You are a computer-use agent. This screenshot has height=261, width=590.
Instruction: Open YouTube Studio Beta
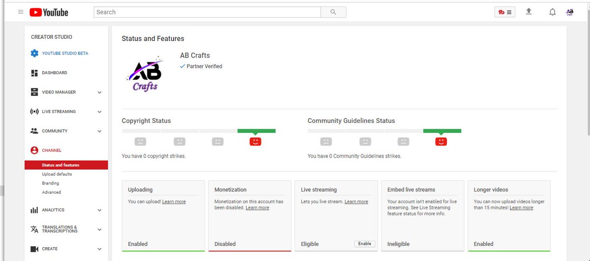click(x=65, y=53)
